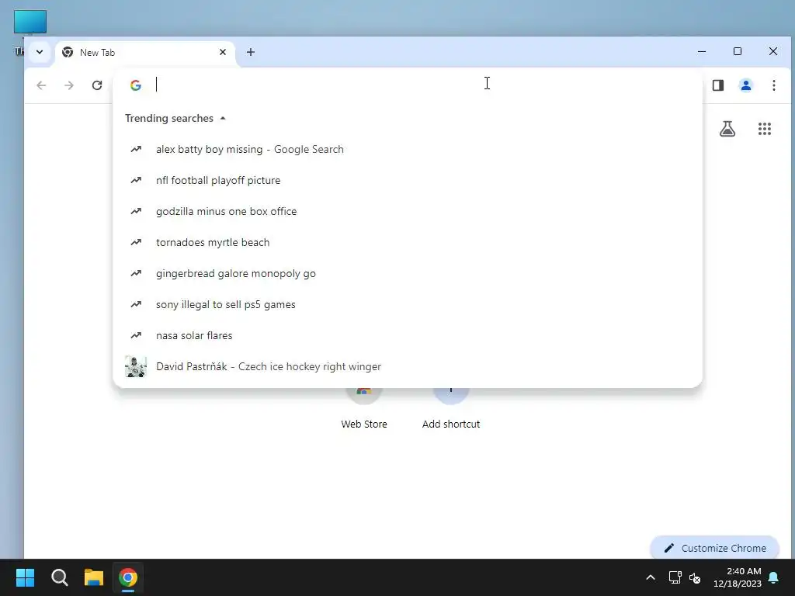
Task: Open the Google apps grid
Action: tap(765, 129)
